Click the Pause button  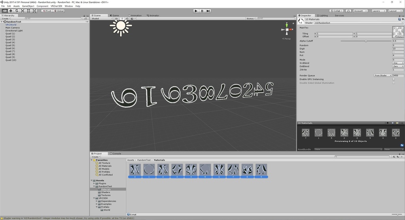point(202,11)
